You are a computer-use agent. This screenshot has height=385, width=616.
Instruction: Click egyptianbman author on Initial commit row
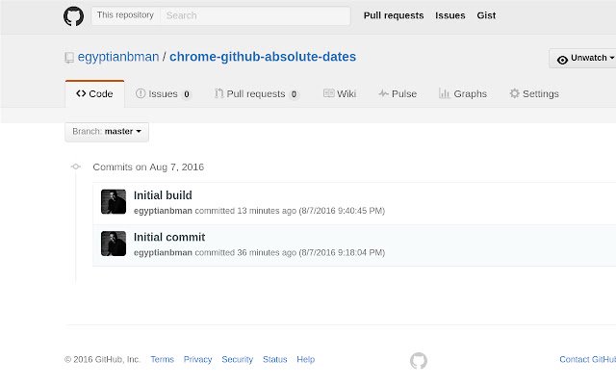point(163,252)
